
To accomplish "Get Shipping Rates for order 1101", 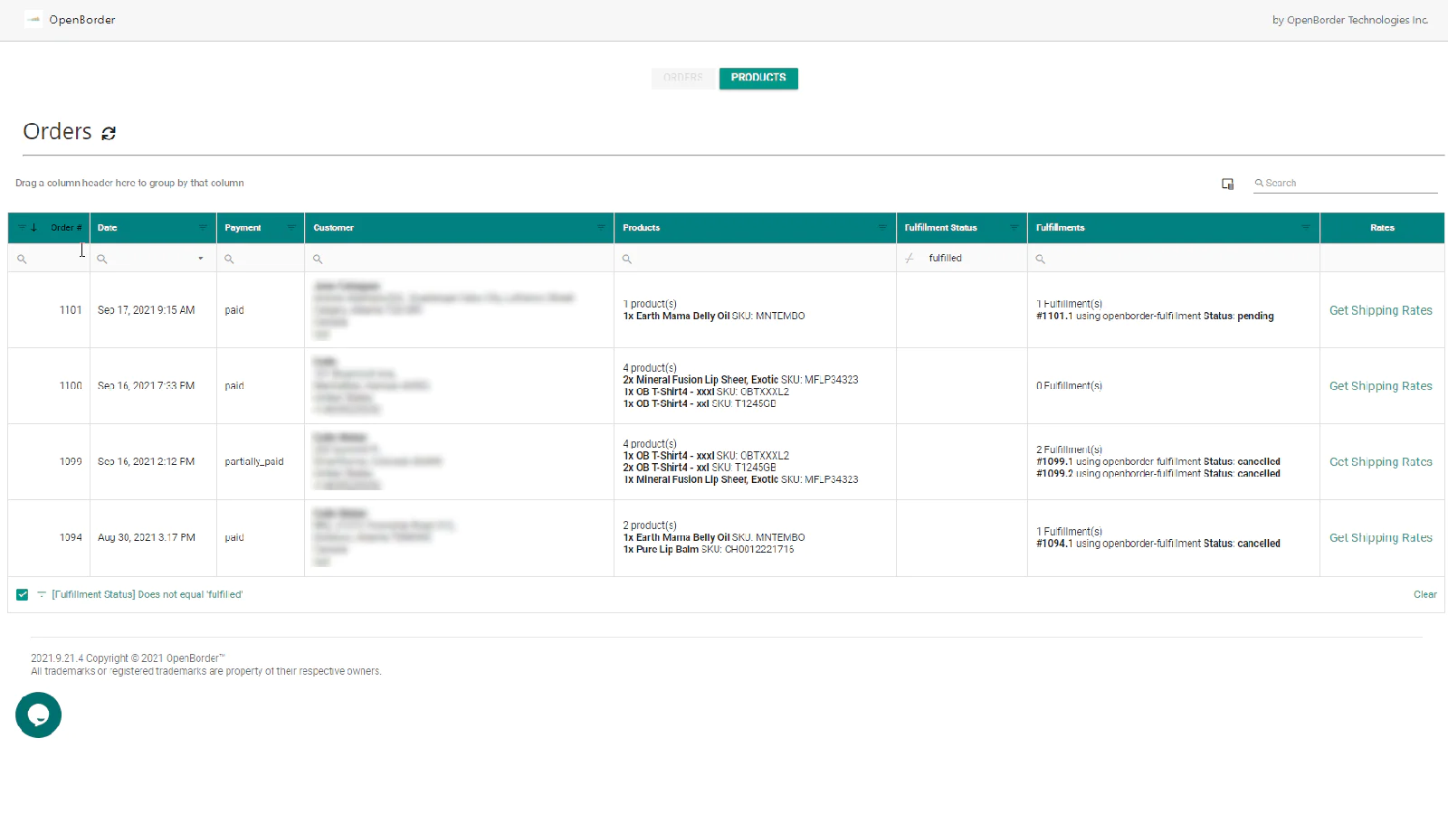I will pyautogui.click(x=1380, y=310).
